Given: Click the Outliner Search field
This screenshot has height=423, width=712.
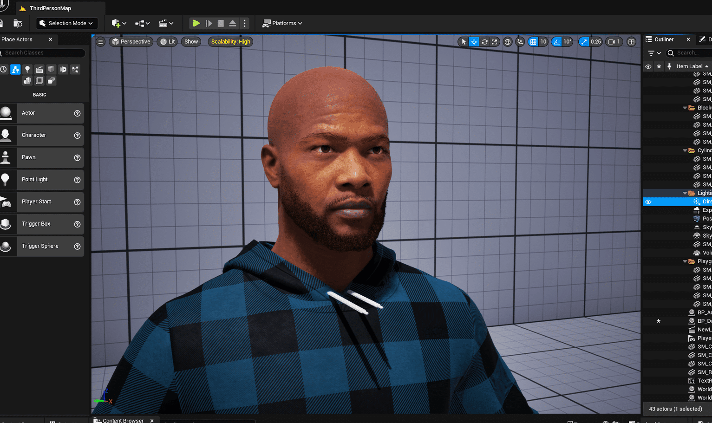Looking at the screenshot, I should pyautogui.click(x=690, y=53).
